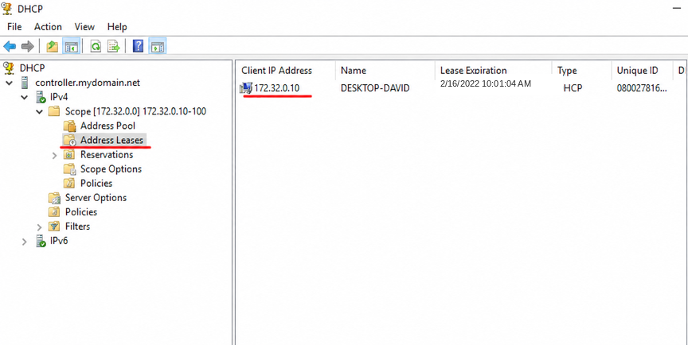Image resolution: width=688 pixels, height=345 pixels.
Task: Click the lease computer icon beside 172.32.0.10
Action: (246, 88)
